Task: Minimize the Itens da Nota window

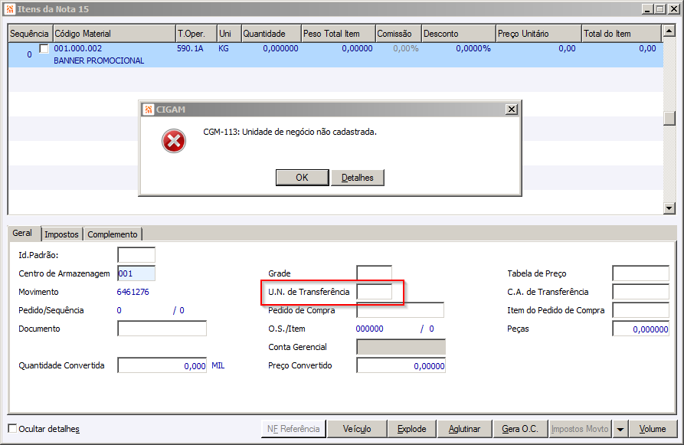Action: tap(647, 8)
